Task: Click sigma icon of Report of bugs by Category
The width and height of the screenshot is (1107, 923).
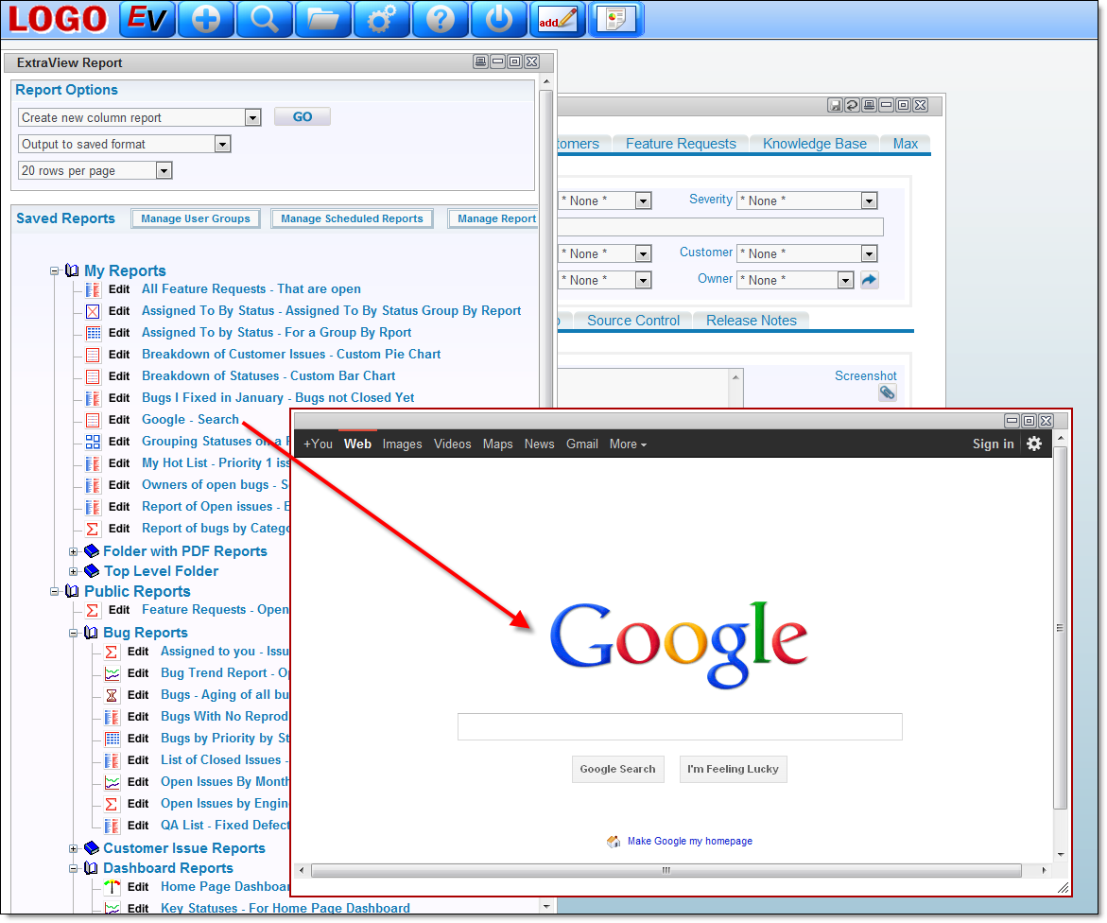Action: click(x=93, y=529)
